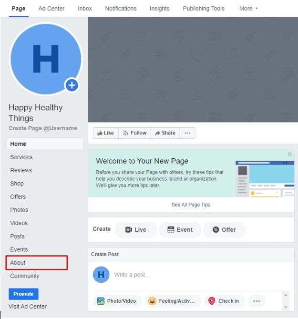Open Services in the sidebar
Viewport: 298px width, 319px height.
[21, 157]
